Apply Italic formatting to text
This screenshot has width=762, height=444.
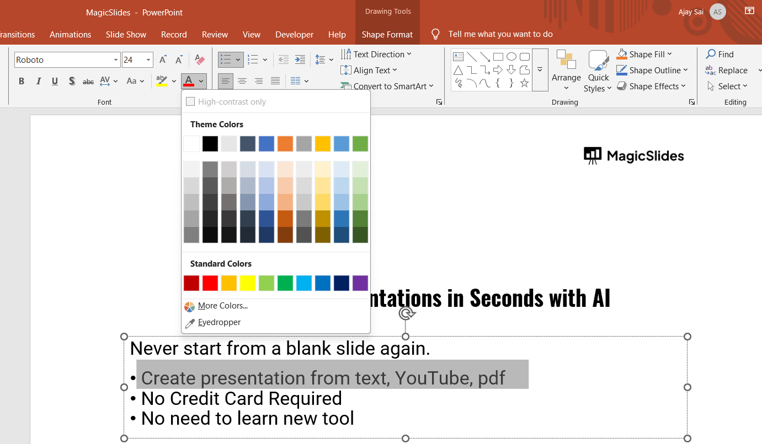click(39, 82)
